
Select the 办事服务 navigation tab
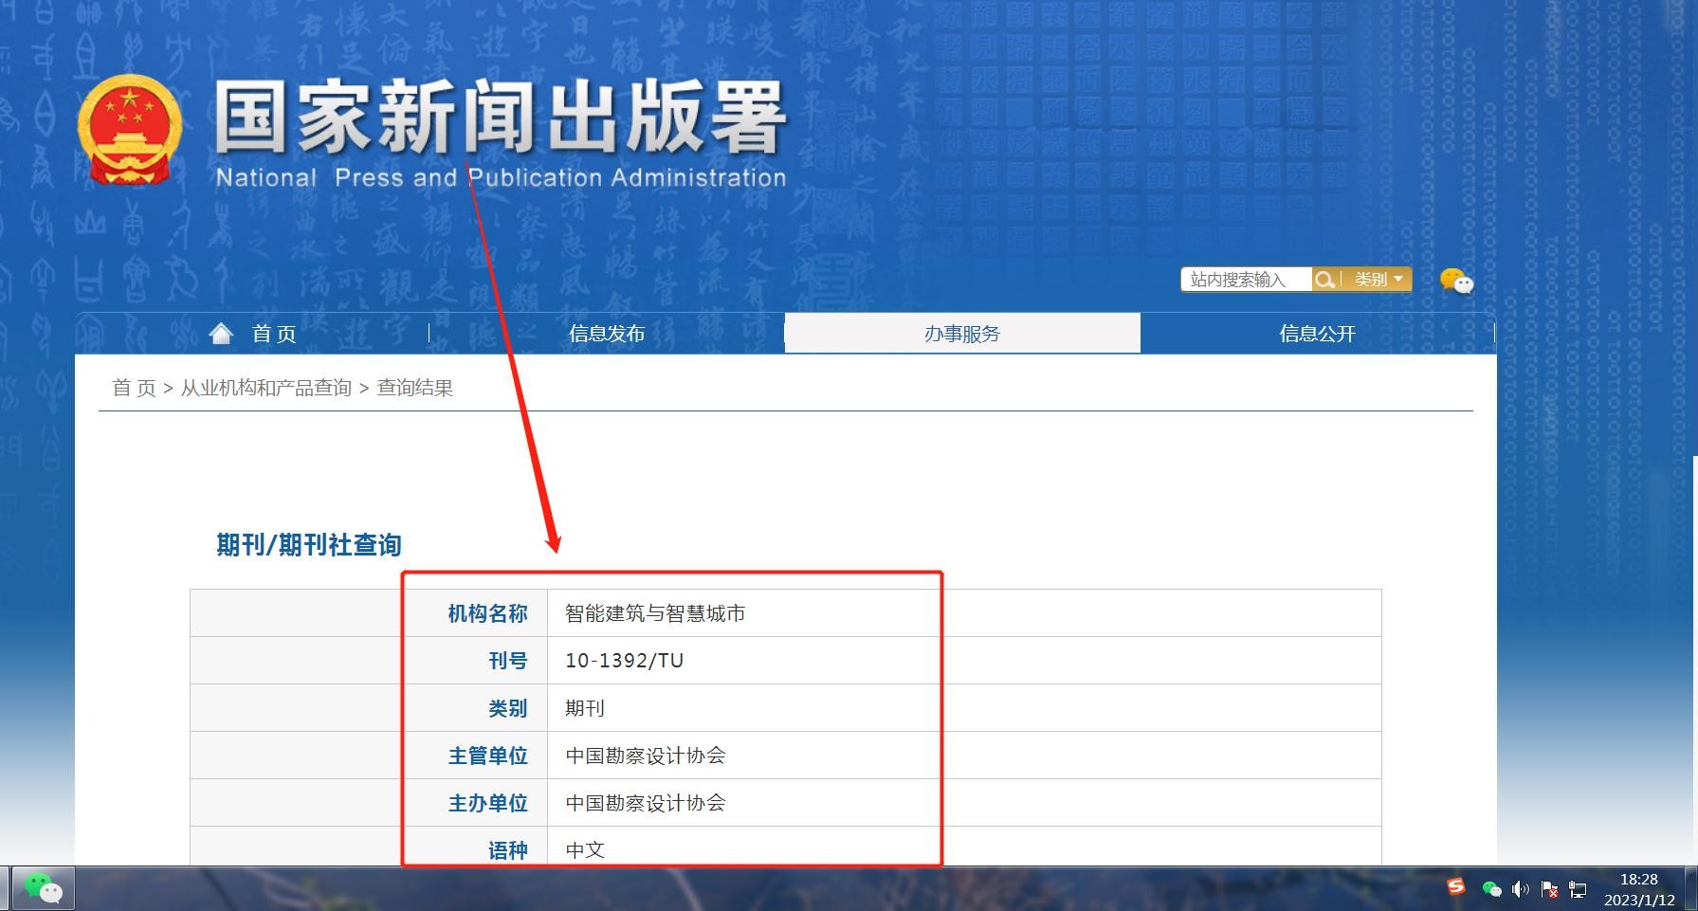coord(962,333)
